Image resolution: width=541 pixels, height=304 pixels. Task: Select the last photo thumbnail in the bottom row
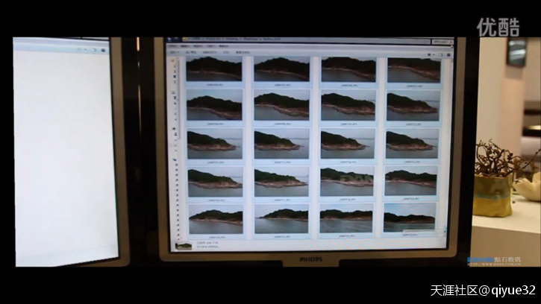(410, 217)
